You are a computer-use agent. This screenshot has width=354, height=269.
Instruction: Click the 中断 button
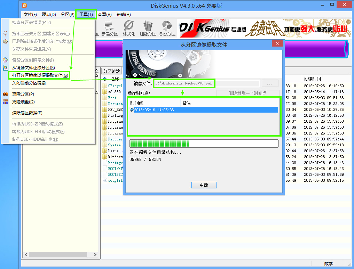[x=204, y=185]
